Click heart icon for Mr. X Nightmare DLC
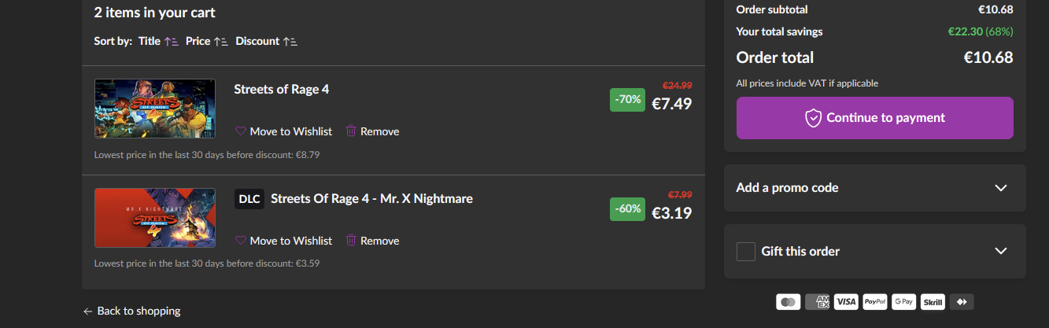Image resolution: width=1049 pixels, height=328 pixels. pos(241,241)
